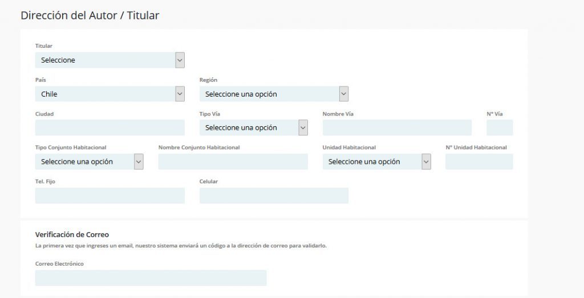
Task: Click the 'Ciudad' field label
Action: click(44, 114)
